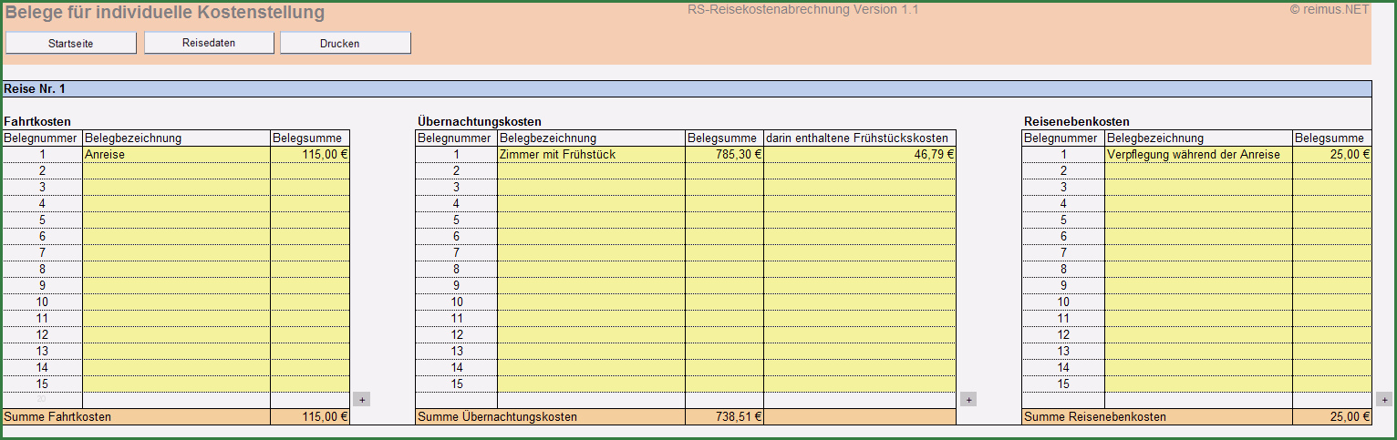Click the 46,79 € Frühstückskosten cell
The width and height of the screenshot is (1397, 440).
click(x=859, y=155)
